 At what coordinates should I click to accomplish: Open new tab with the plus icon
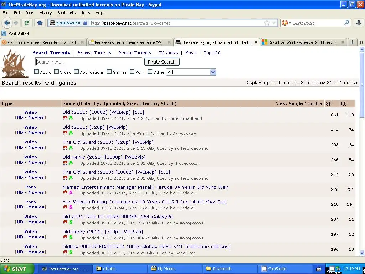353,42
